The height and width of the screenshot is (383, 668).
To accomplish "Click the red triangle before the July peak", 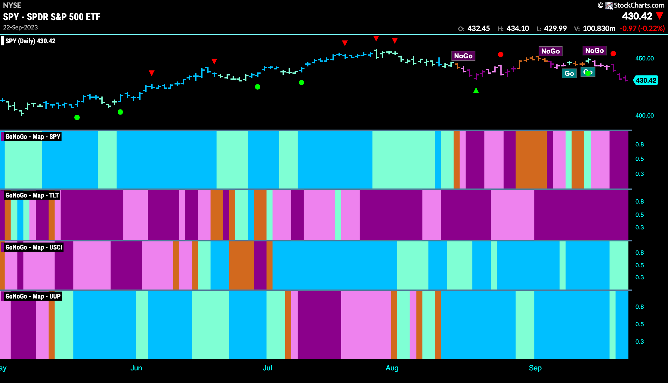I will (345, 43).
